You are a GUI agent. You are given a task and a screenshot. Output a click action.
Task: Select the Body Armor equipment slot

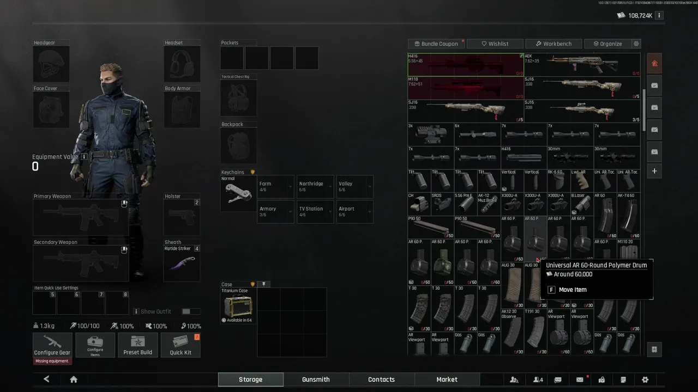182,110
